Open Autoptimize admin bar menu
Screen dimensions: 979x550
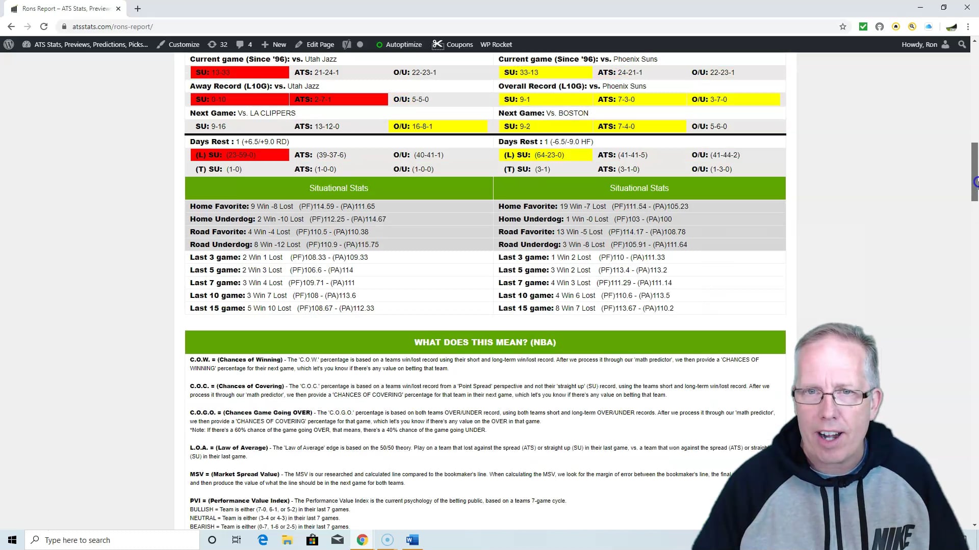(399, 44)
